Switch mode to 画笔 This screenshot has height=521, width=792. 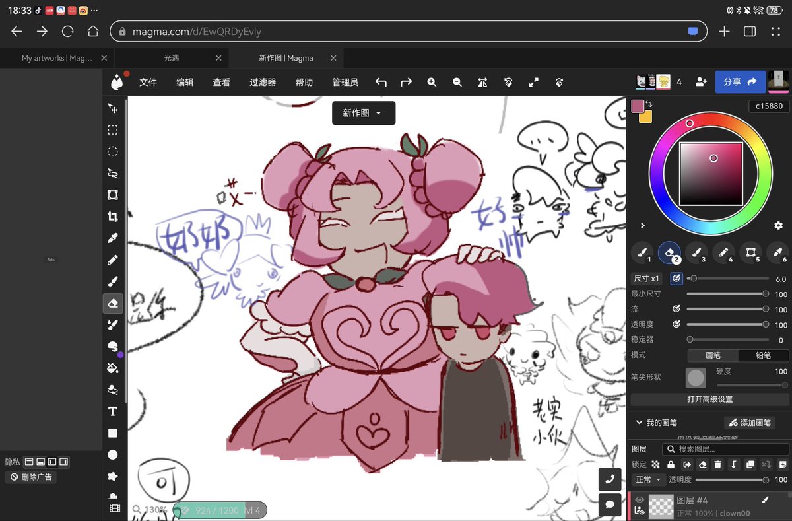[x=713, y=355]
